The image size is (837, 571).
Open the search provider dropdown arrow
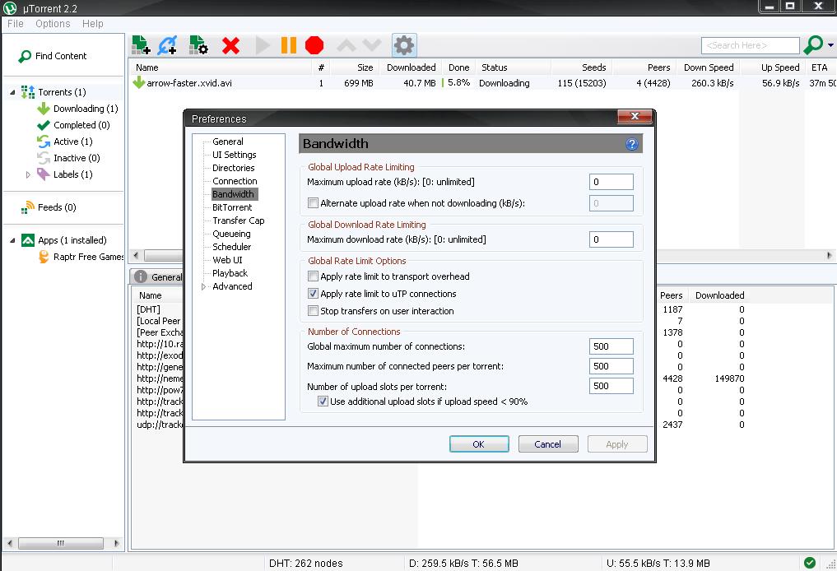pyautogui.click(x=830, y=45)
